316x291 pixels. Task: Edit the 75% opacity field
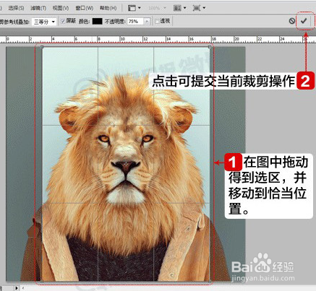135,22
